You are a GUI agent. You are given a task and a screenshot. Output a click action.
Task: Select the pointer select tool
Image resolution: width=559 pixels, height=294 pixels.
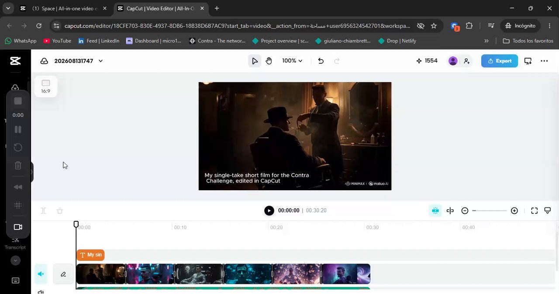click(255, 61)
